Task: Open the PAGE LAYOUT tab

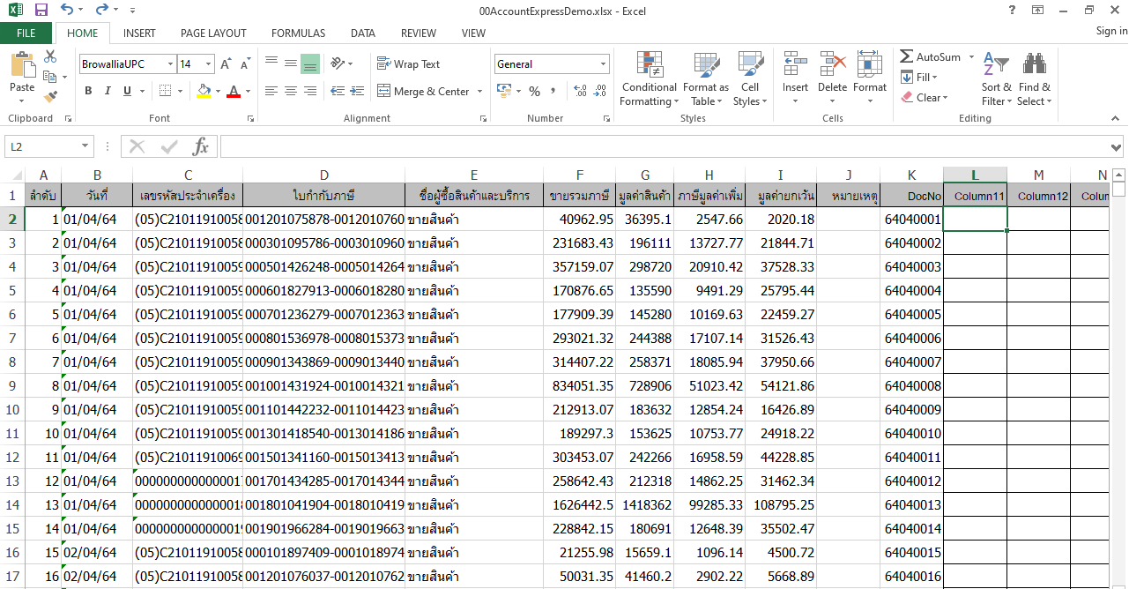Action: (213, 34)
